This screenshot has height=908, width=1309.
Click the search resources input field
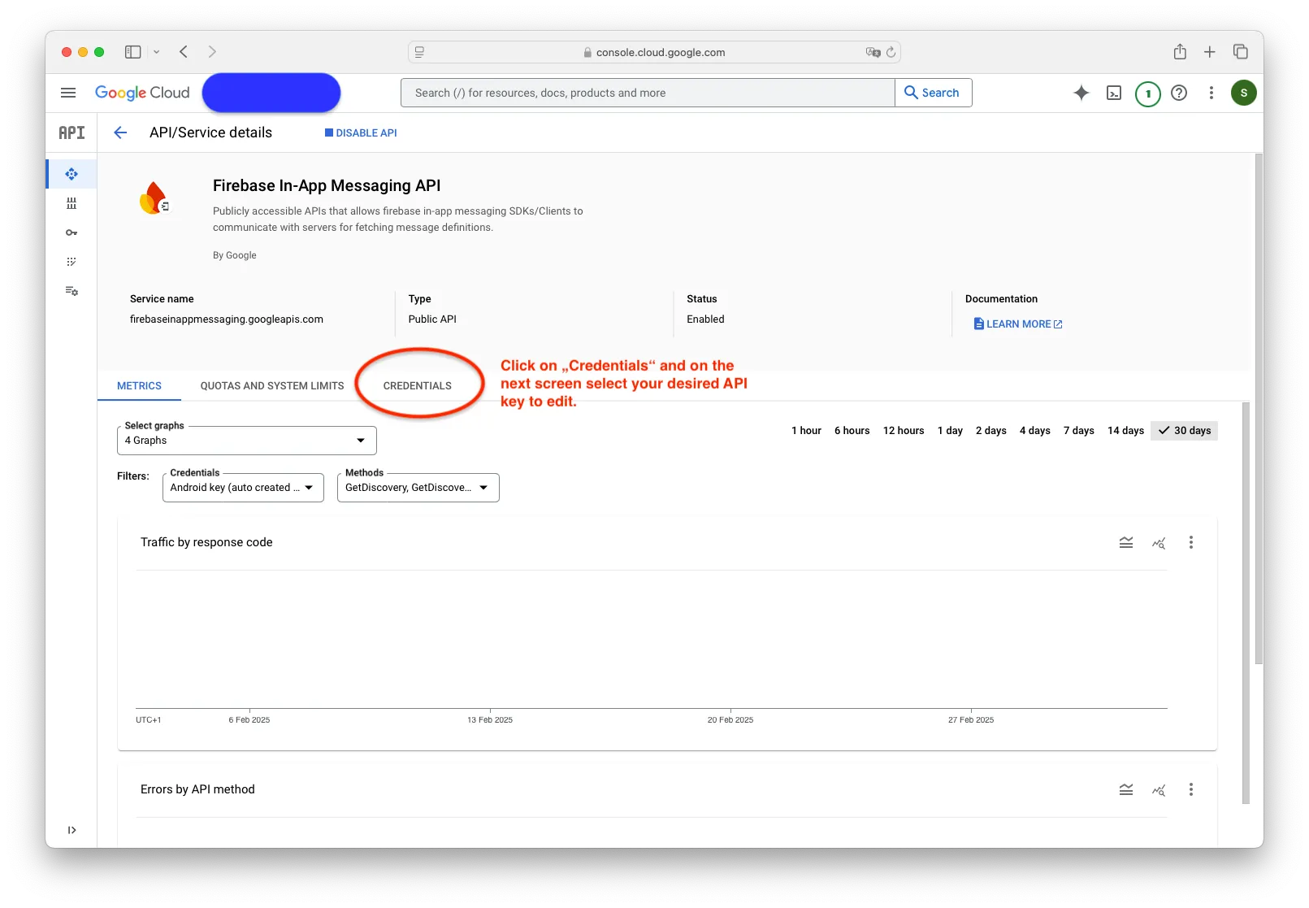pos(648,93)
